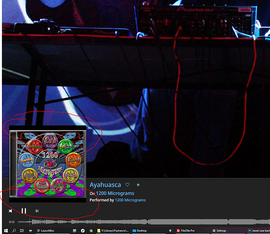This screenshot has width=270, height=234.
Task: Open the Windows Start menu
Action: pos(6,231)
